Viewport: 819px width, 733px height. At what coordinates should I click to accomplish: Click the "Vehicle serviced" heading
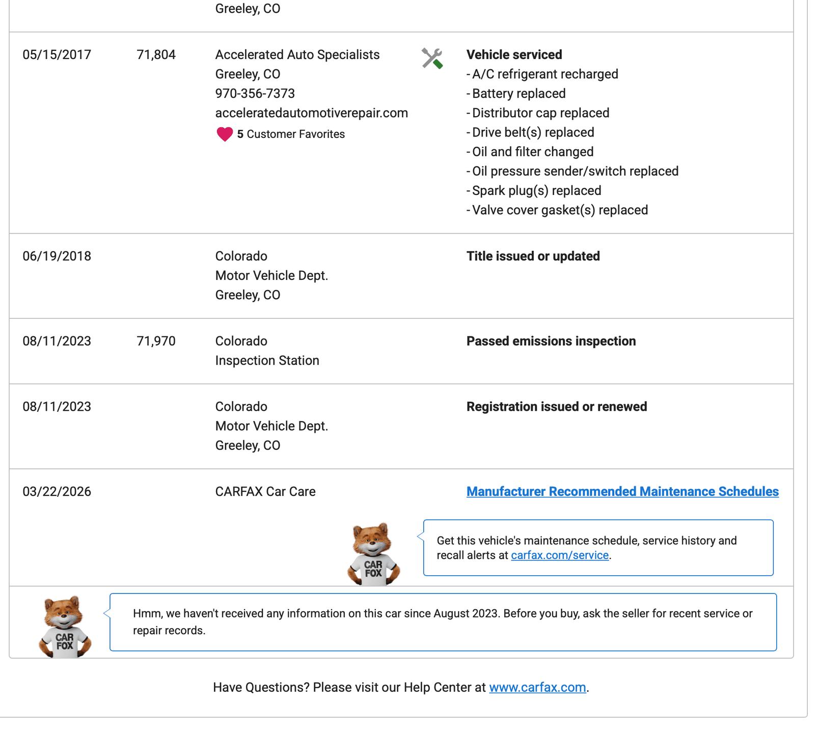514,55
